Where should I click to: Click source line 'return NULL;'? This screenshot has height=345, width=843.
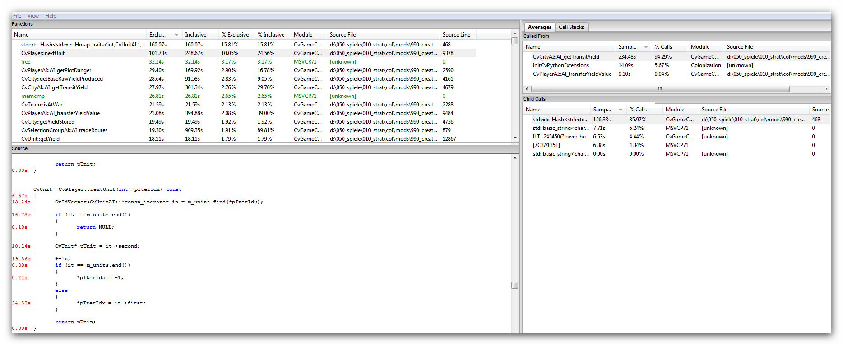95,227
